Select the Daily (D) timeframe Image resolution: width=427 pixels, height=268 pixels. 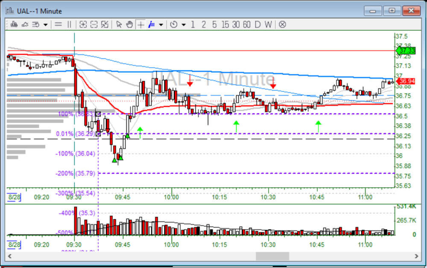pos(257,24)
